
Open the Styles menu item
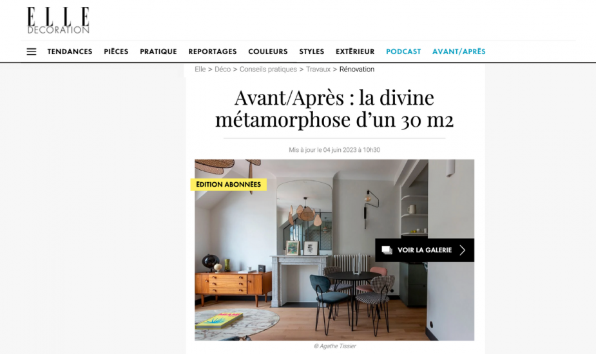pyautogui.click(x=312, y=51)
